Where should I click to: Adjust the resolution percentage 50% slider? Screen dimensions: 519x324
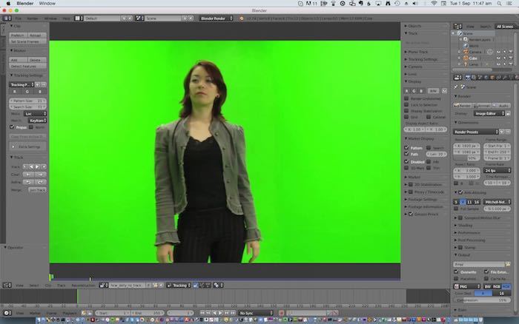point(466,158)
